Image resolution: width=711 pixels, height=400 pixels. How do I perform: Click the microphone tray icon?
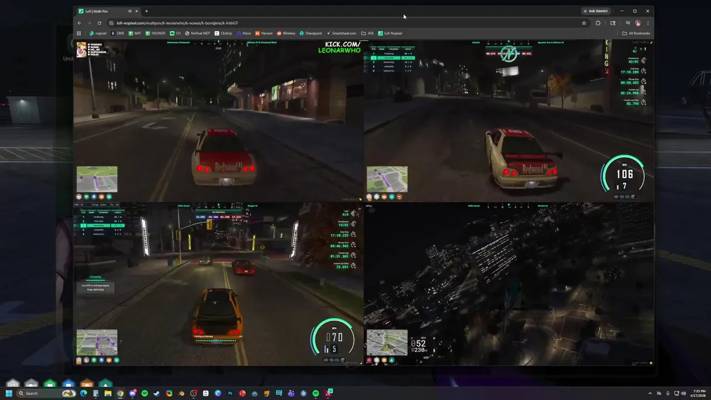(x=668, y=393)
